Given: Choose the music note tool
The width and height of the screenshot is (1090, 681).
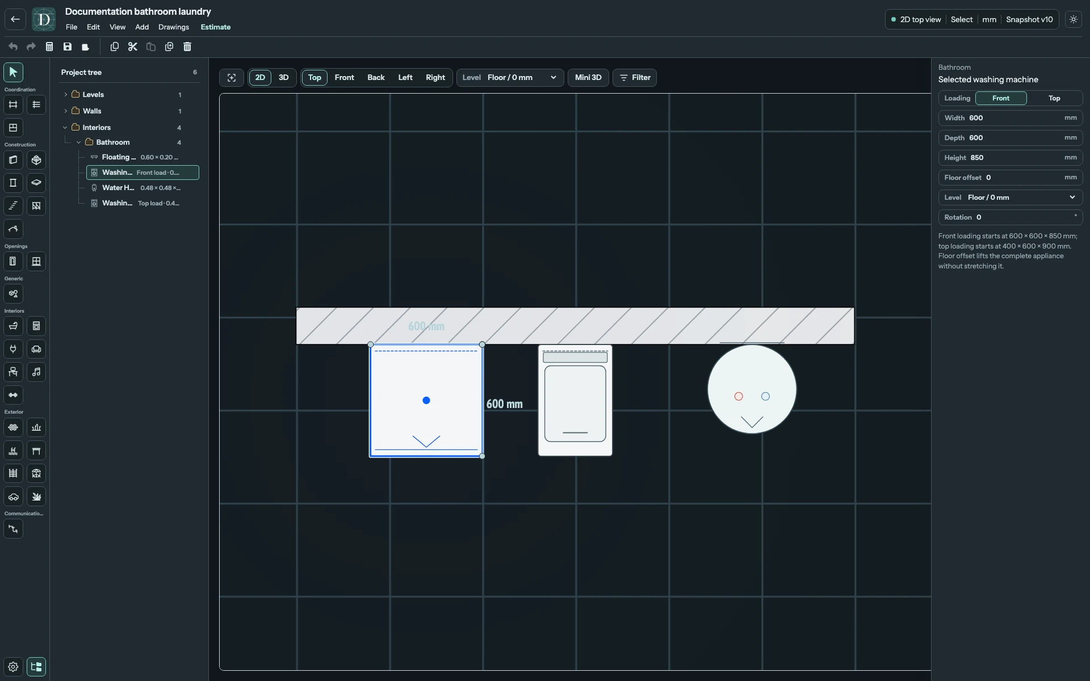Looking at the screenshot, I should click(x=36, y=372).
